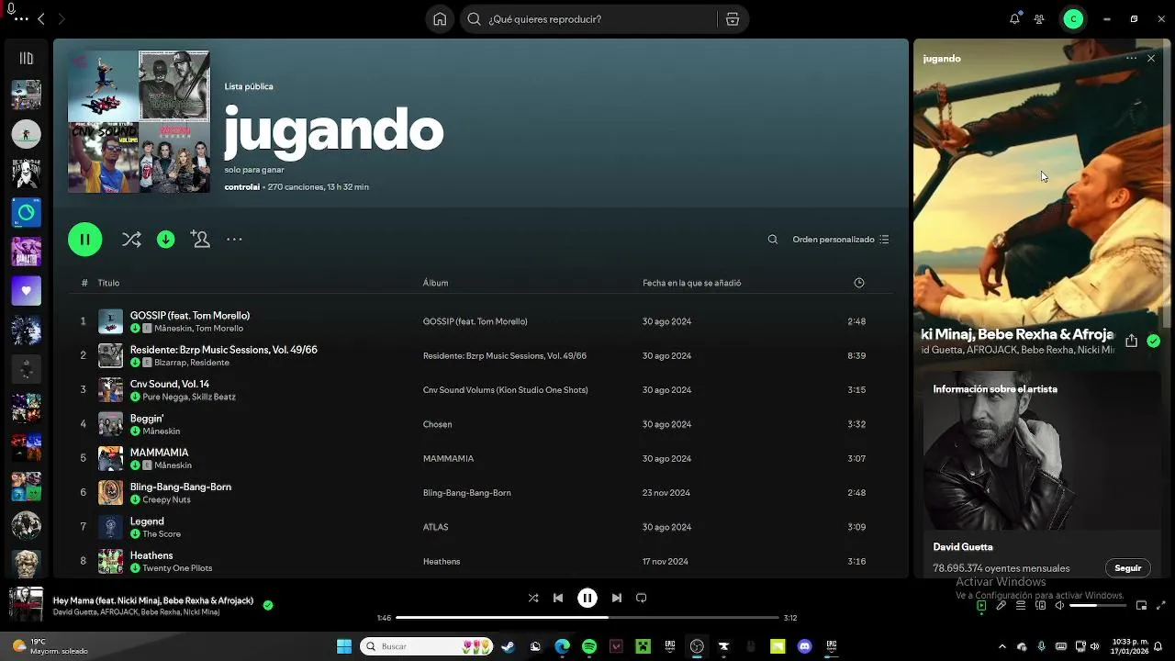Toggle shuffle for the jugando playlist

(x=131, y=240)
